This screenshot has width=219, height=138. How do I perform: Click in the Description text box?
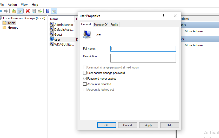(143, 58)
